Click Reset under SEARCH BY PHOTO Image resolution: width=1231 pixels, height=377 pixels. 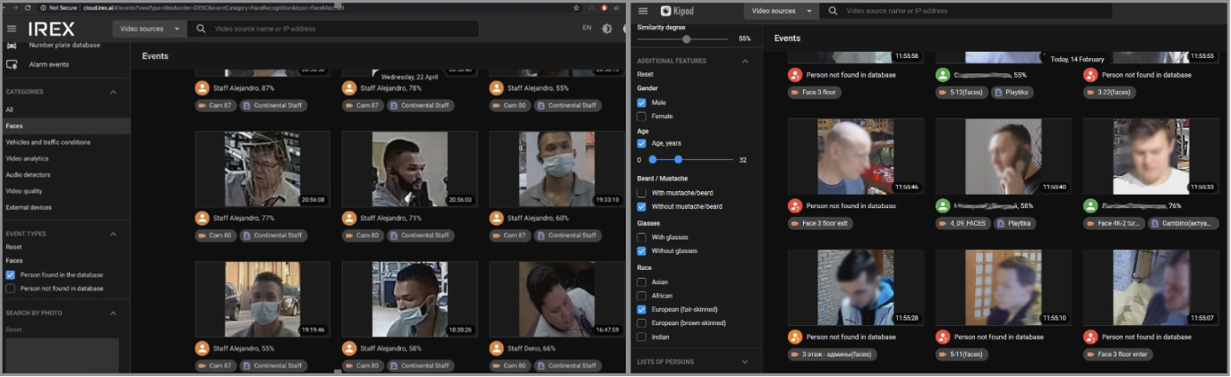point(13,330)
